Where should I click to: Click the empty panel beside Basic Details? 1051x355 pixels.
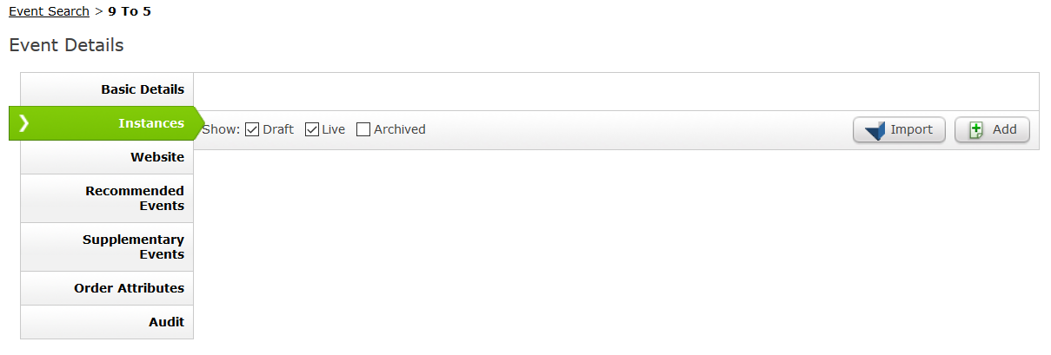[x=616, y=91]
